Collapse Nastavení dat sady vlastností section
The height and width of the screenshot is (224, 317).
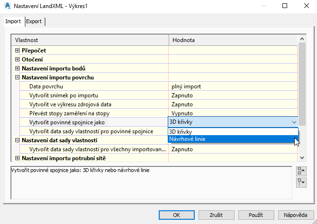(18, 140)
